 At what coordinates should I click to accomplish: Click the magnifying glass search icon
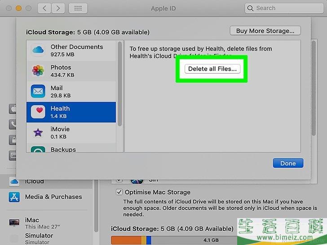pyautogui.click(x=250, y=9)
